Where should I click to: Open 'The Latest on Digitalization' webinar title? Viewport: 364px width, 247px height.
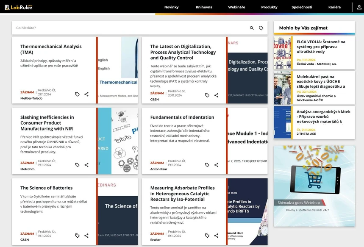tap(183, 52)
